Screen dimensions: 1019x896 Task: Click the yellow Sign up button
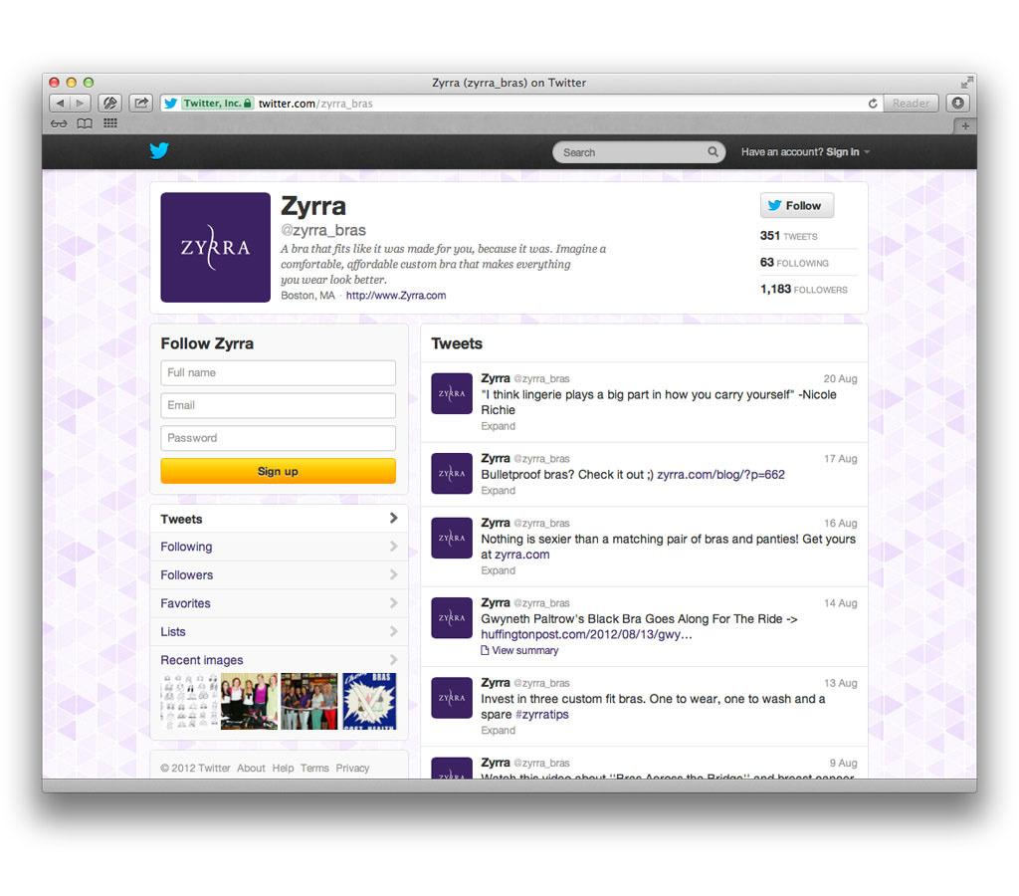coord(278,471)
